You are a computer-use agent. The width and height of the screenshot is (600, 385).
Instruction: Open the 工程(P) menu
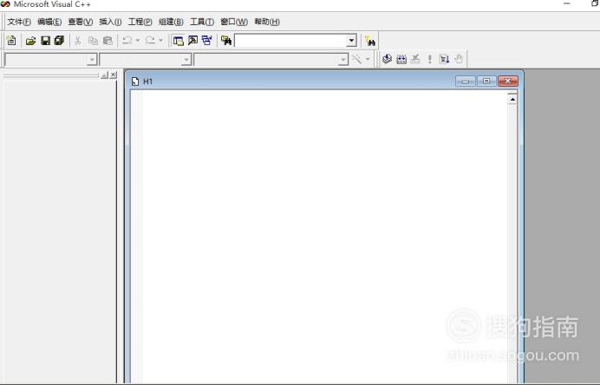pos(140,22)
